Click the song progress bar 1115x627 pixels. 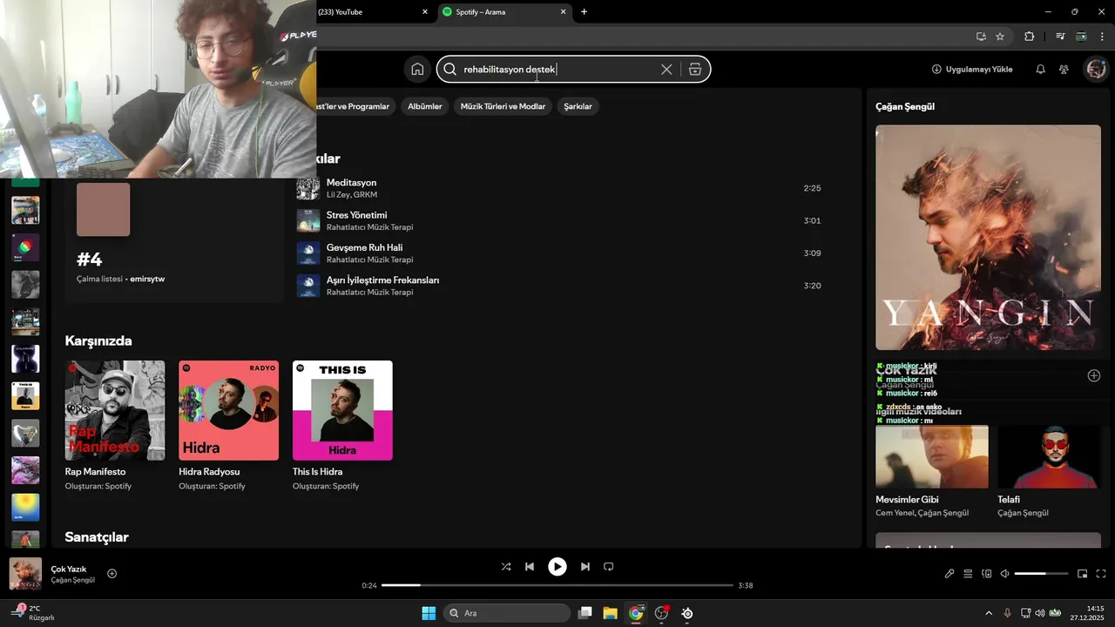click(557, 585)
